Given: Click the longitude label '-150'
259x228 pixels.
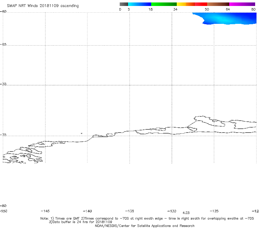Looking at the screenshot, I should pyautogui.click(x=3, y=211).
